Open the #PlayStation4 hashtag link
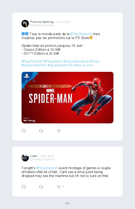This screenshot has height=209, width=135. click(32, 61)
